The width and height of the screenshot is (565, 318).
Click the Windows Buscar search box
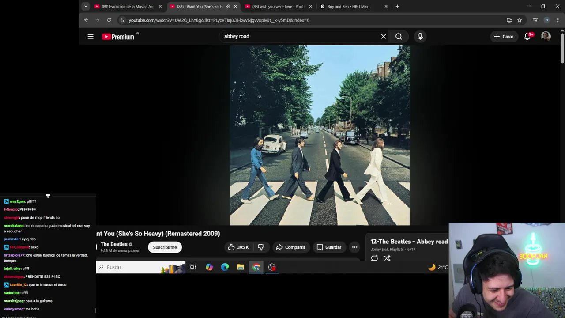tap(140, 267)
